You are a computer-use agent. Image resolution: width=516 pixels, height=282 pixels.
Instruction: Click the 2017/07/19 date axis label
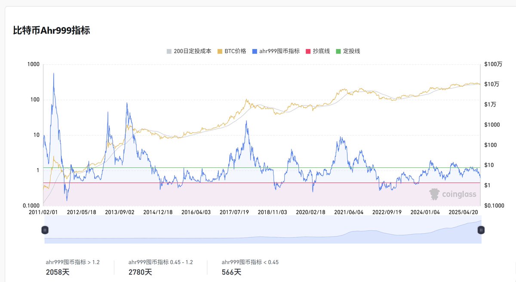point(234,212)
